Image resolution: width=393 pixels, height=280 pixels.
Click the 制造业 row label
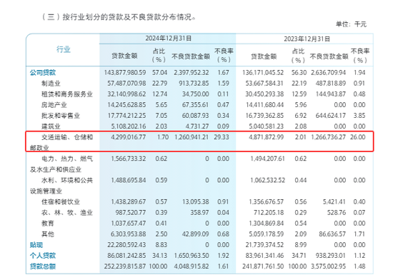coord(51,84)
